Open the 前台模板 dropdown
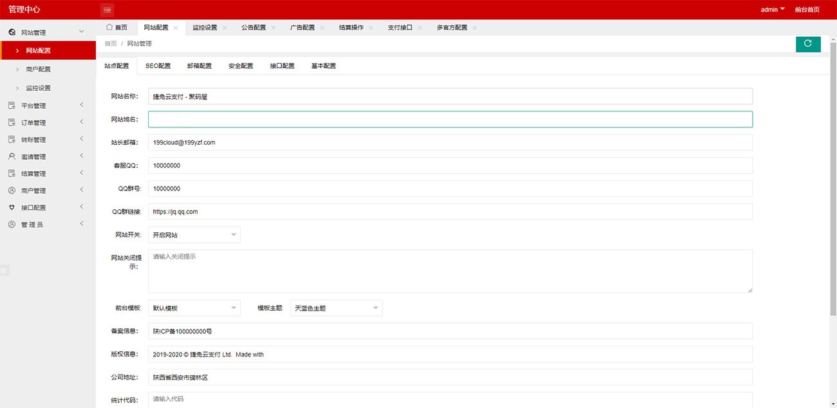Image resolution: width=837 pixels, height=408 pixels. coord(194,308)
